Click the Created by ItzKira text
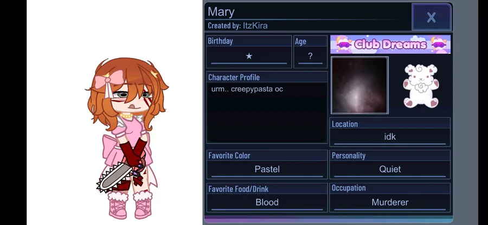The image size is (488, 225). (x=237, y=25)
